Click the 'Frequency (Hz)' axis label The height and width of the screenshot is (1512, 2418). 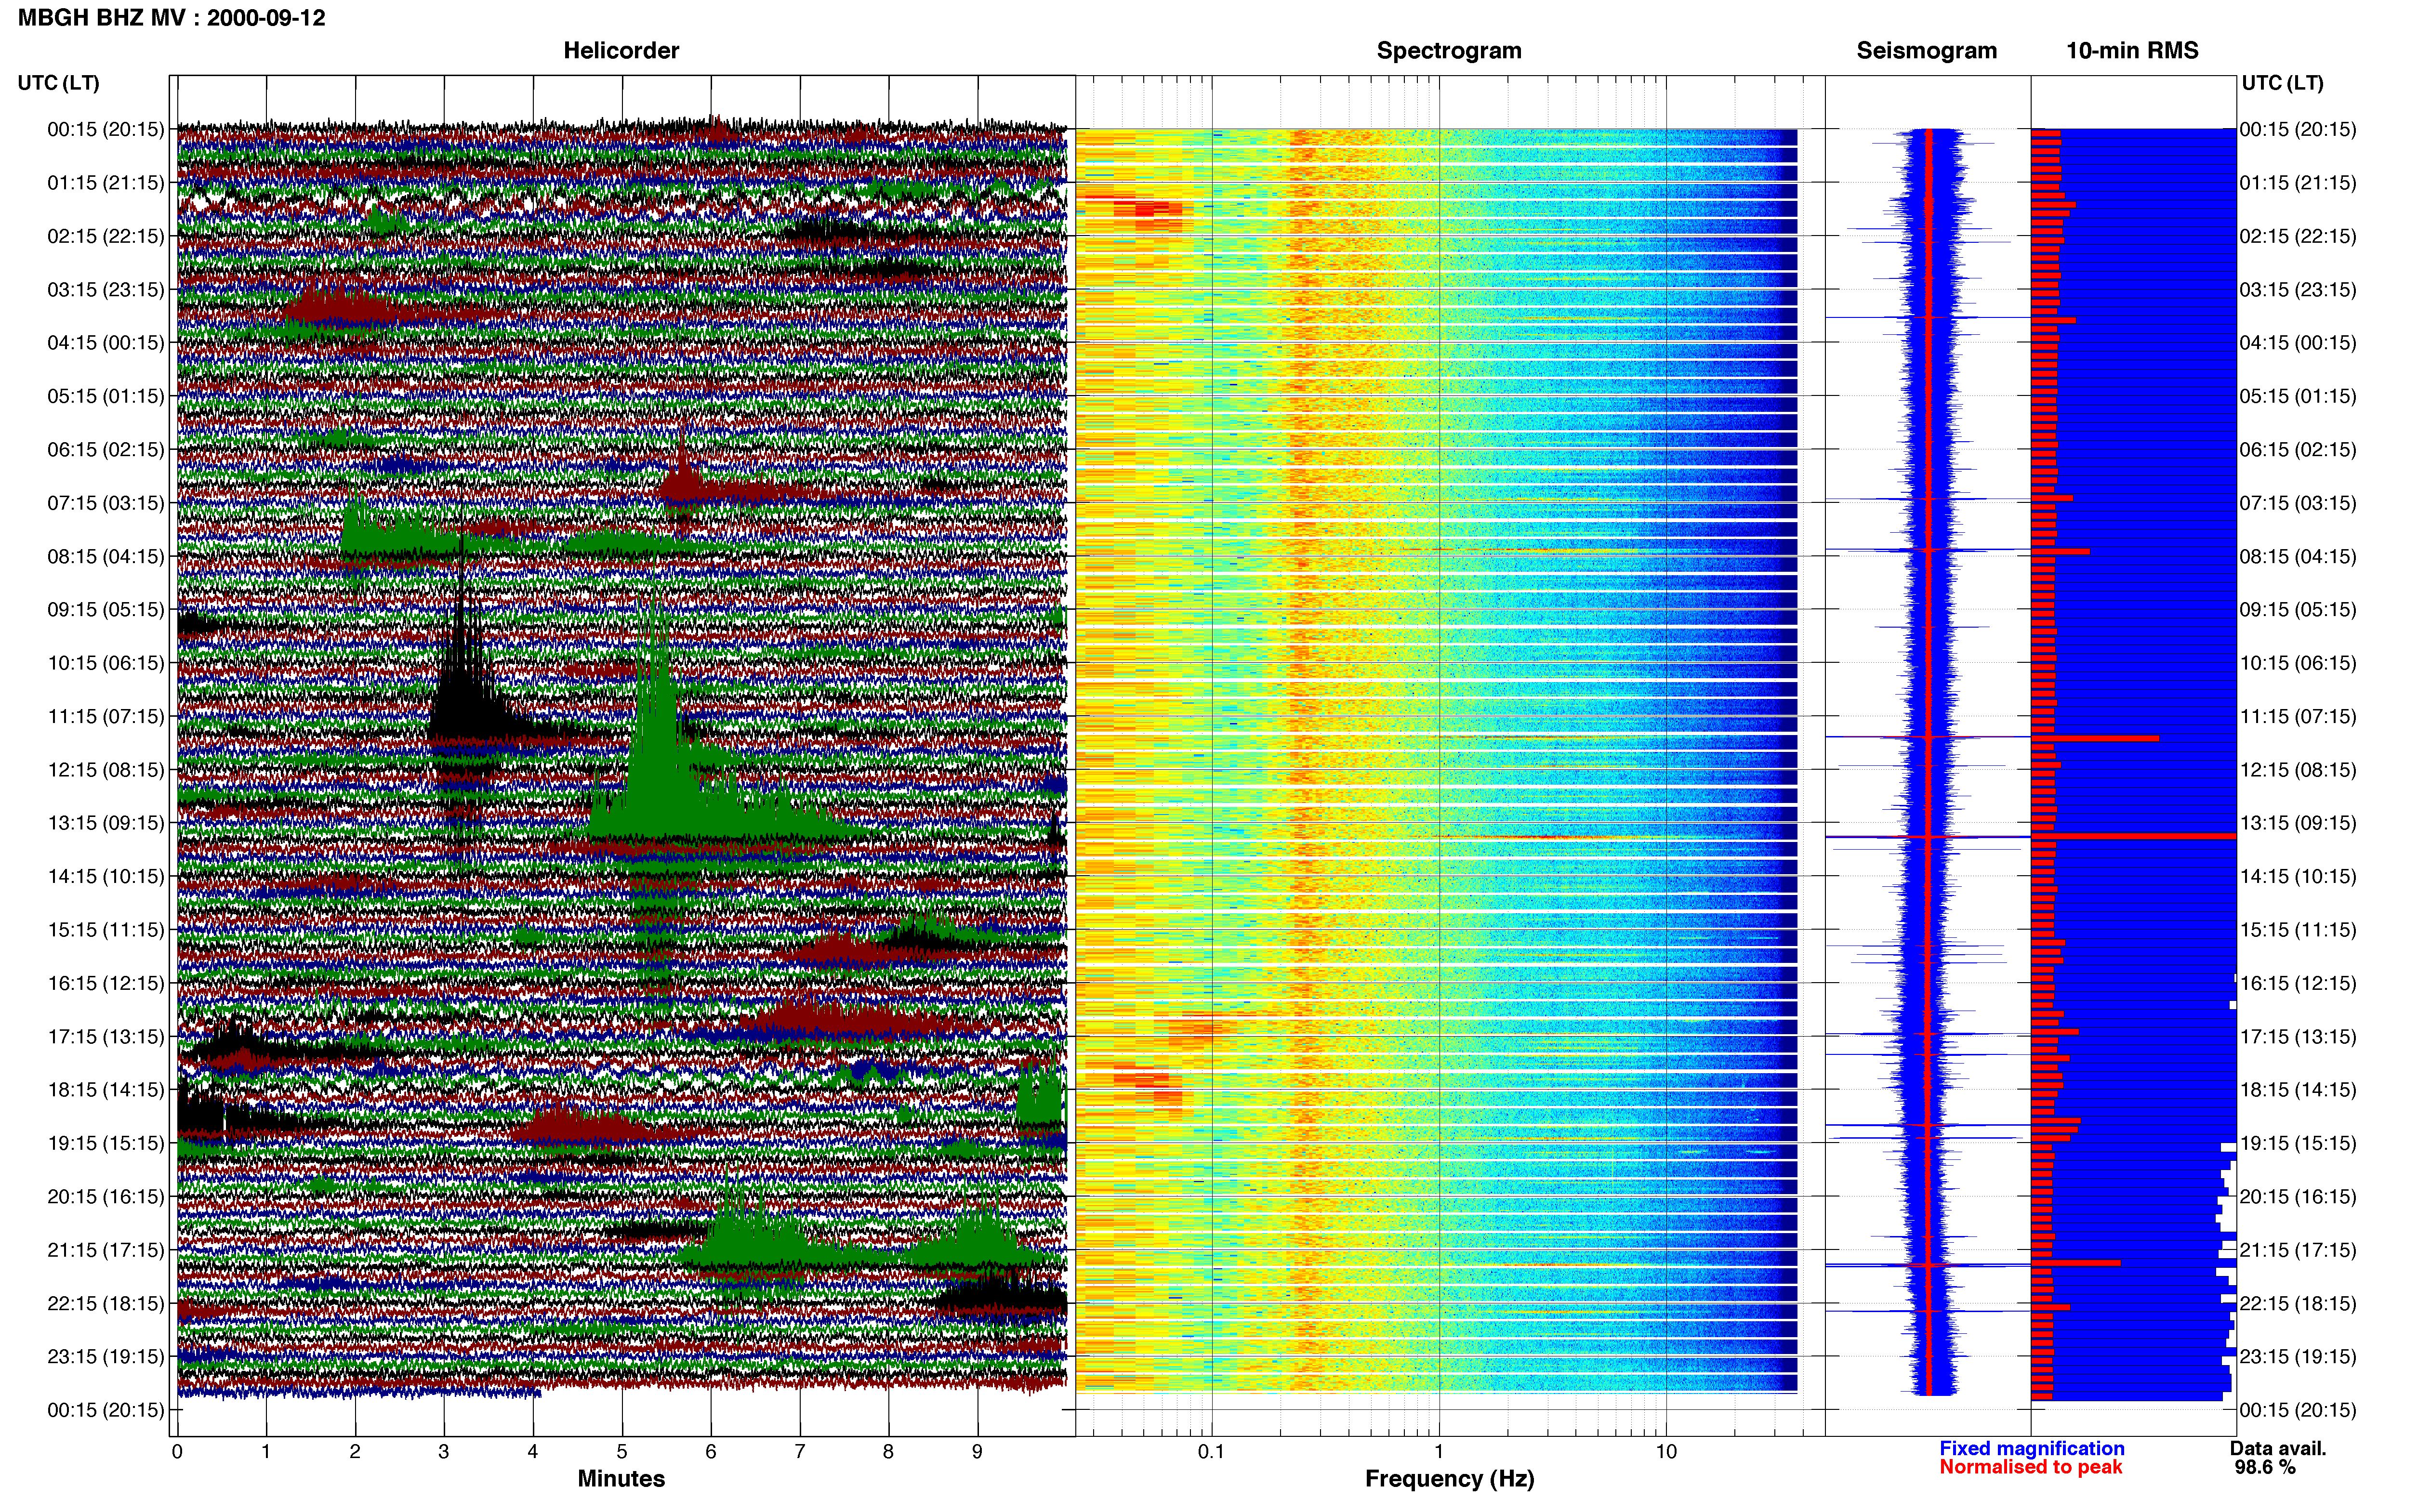[x=1449, y=1479]
